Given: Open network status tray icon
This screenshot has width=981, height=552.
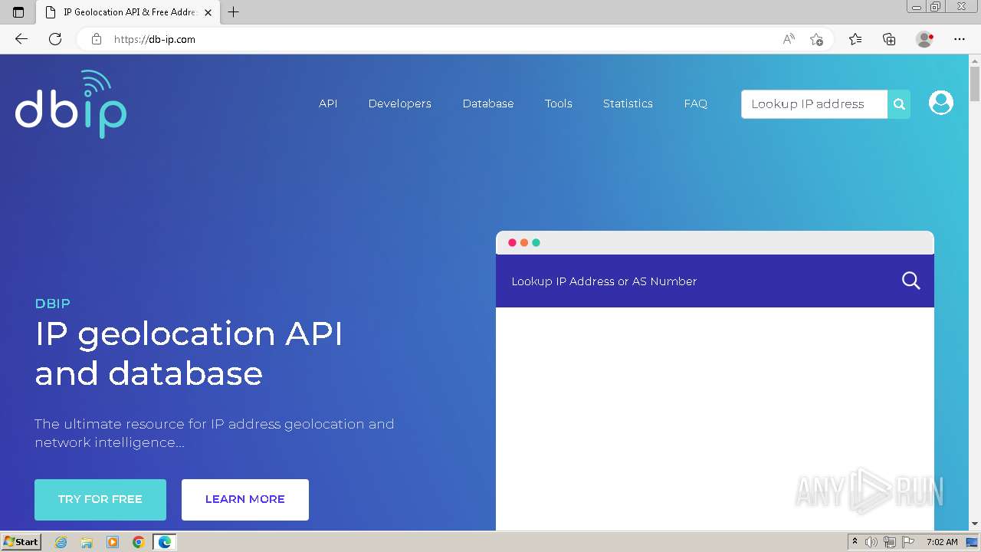Looking at the screenshot, I should click(890, 542).
